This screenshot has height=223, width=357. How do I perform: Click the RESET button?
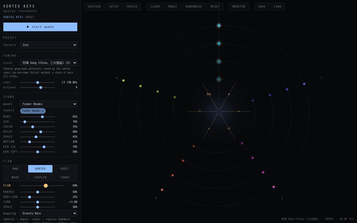[x=215, y=7]
